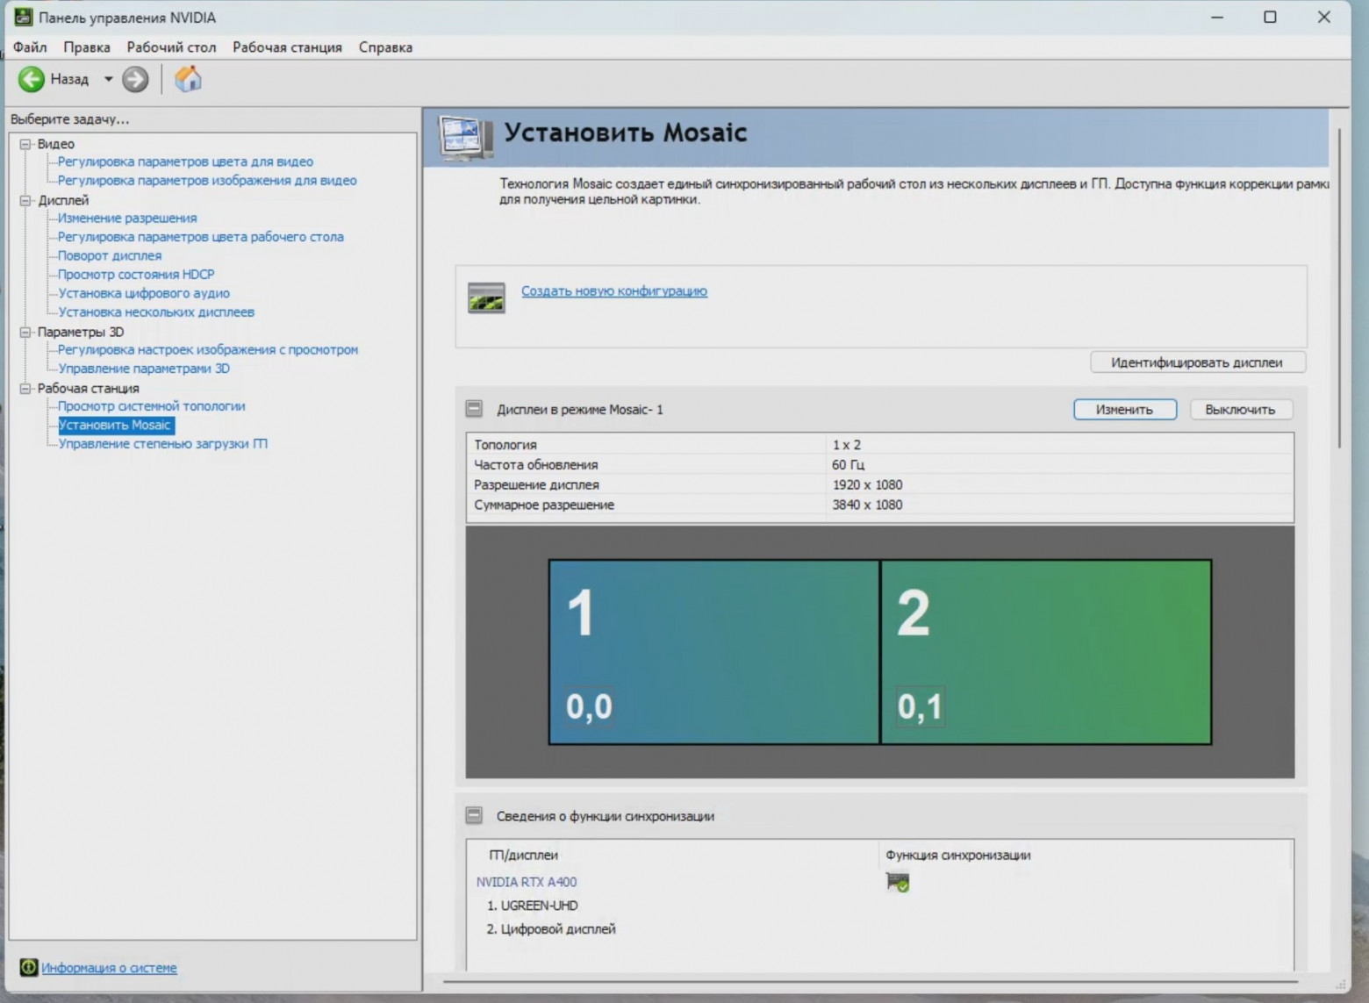The width and height of the screenshot is (1369, 1003).
Task: Click the NVIDIA system information icon
Action: tap(29, 967)
